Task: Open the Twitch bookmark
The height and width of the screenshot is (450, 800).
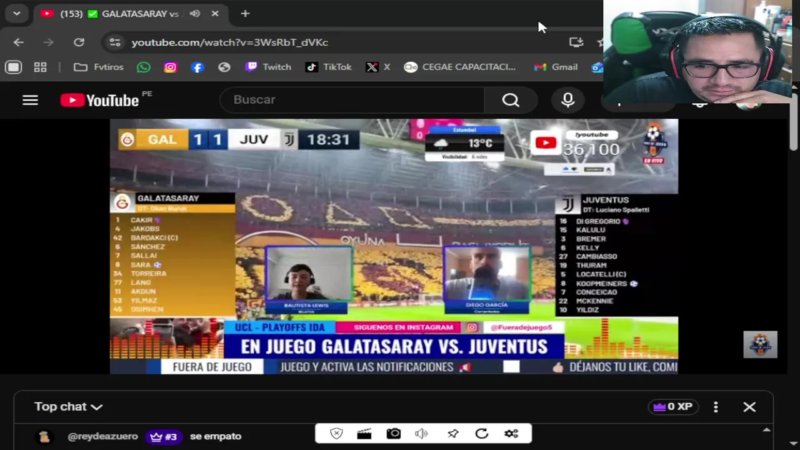Action: 268,67
